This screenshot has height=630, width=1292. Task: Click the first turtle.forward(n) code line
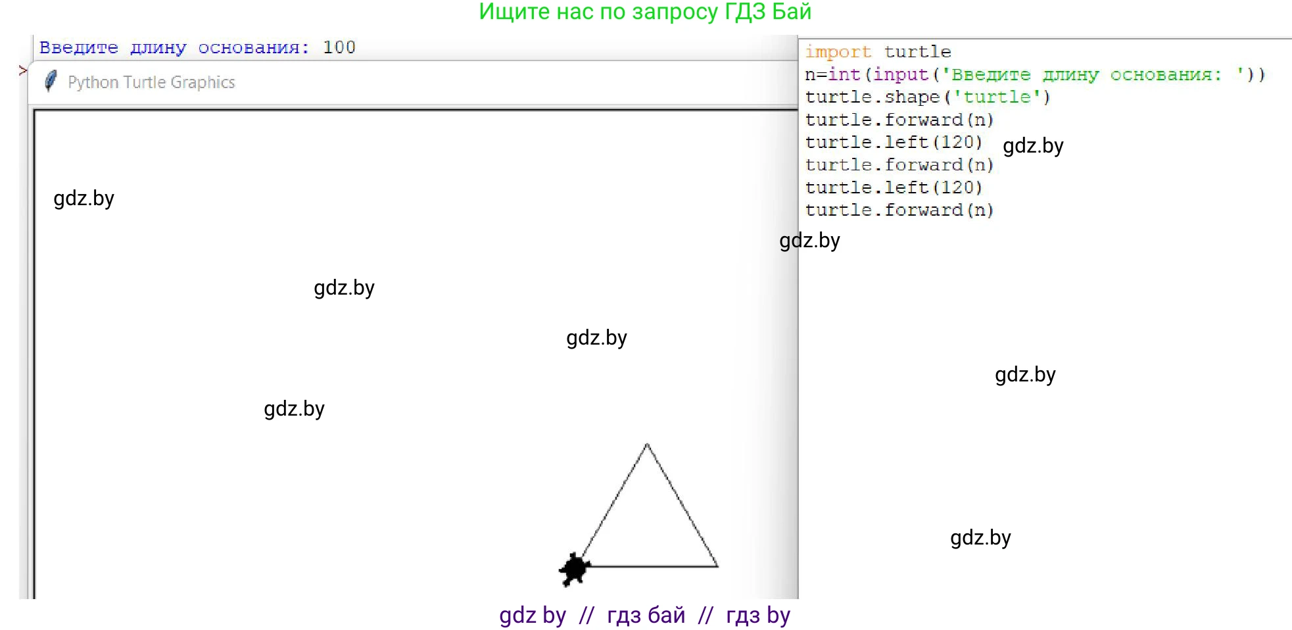[x=899, y=120]
